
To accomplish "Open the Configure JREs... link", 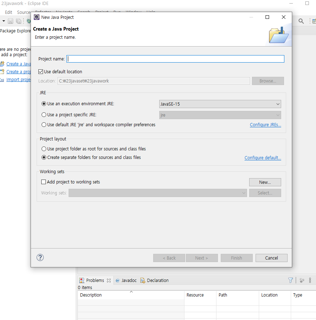I will 266,125.
